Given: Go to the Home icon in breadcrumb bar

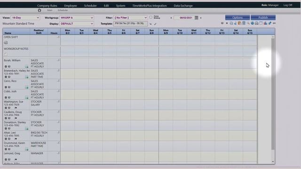Looking at the screenshot, I should [40, 10].
